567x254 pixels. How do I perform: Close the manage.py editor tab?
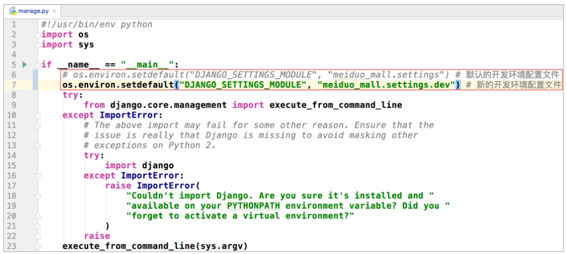54,12
